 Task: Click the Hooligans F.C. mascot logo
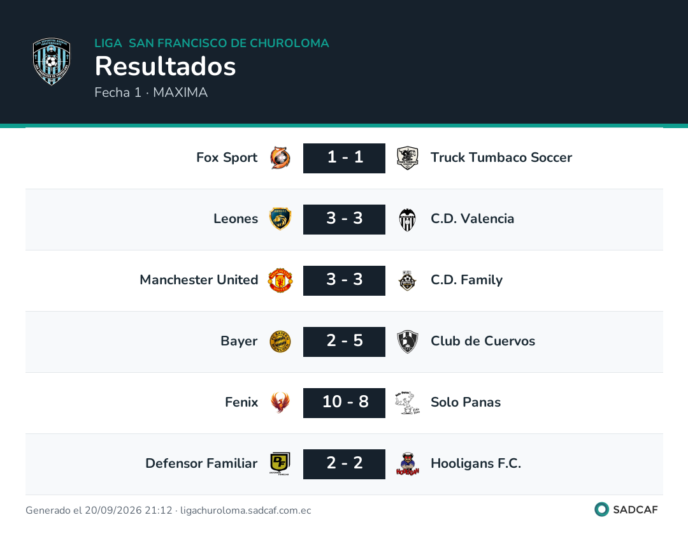[408, 464]
